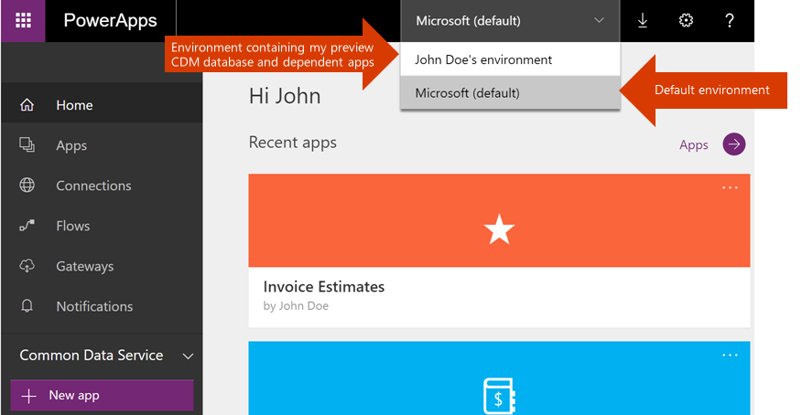802x415 pixels.
Task: Open Flows in the sidebar
Action: point(102,226)
